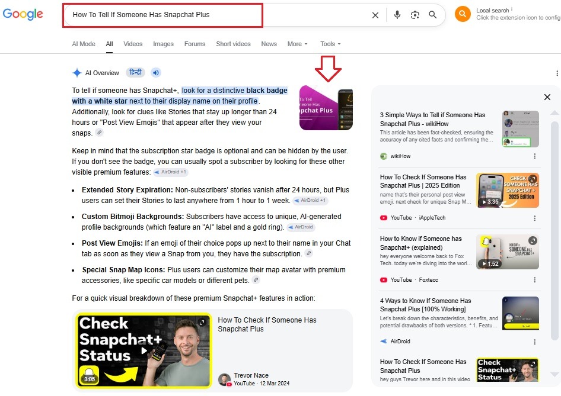
Task: Open AI Overview three-dot options menu
Action: (x=557, y=73)
